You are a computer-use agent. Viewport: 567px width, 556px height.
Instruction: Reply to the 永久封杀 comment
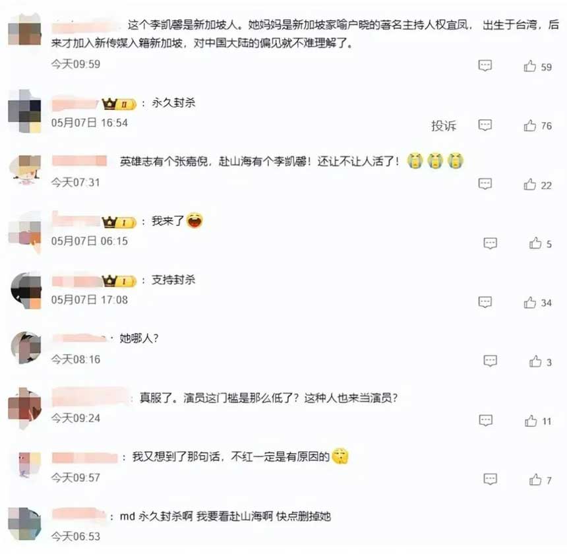pos(485,125)
